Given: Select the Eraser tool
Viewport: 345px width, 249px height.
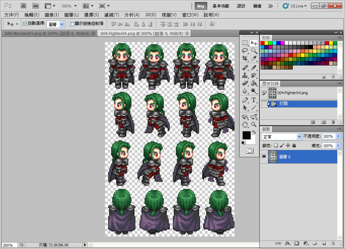Looking at the screenshot, I should (245, 83).
